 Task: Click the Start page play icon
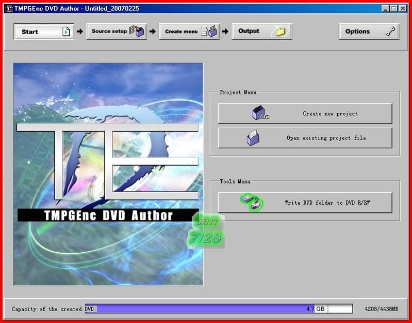66,32
